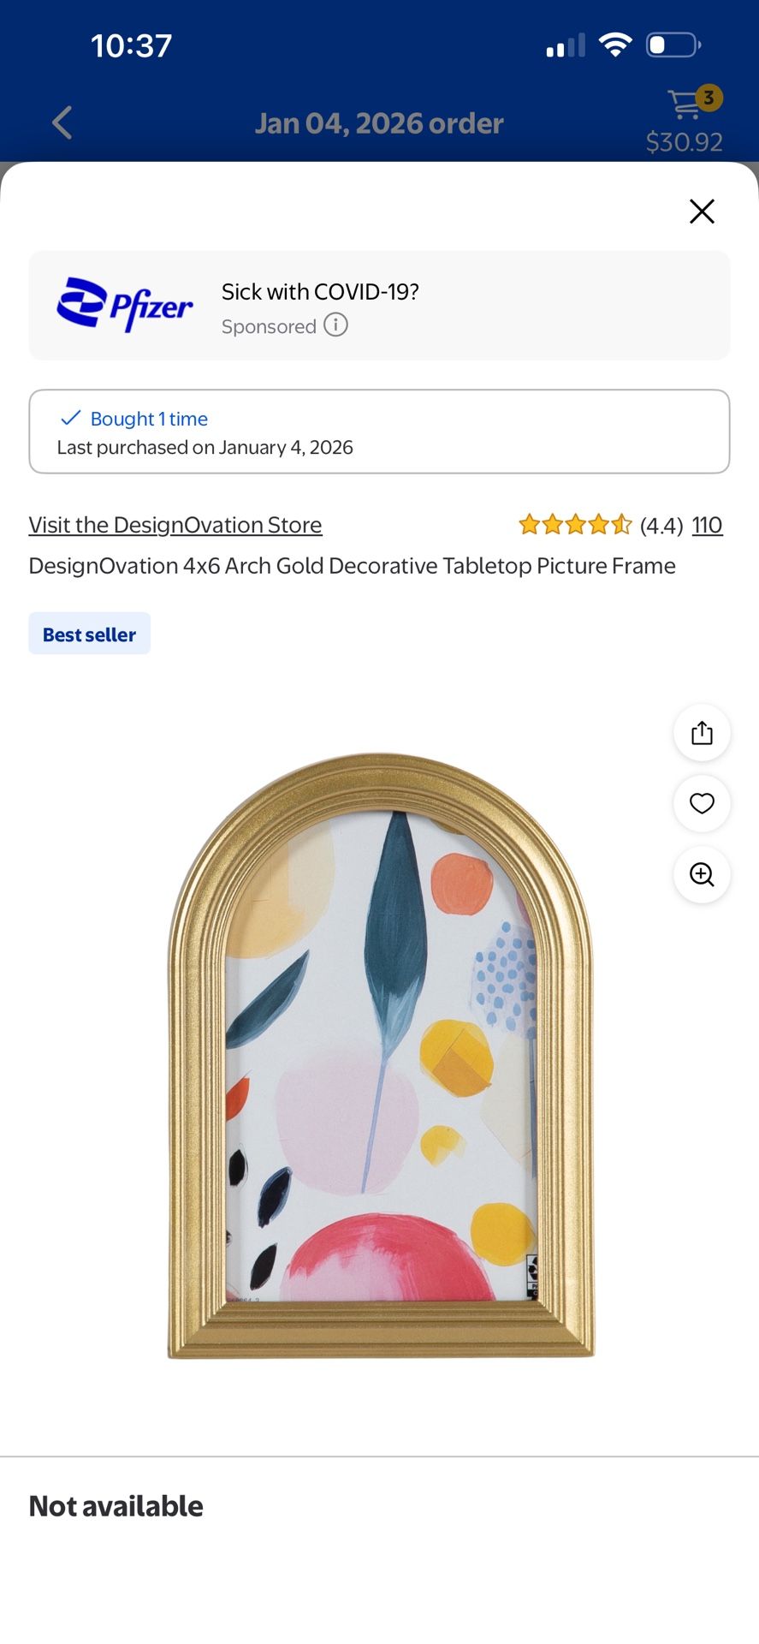Zoom into the product image
759x1644 pixels.
(x=702, y=874)
